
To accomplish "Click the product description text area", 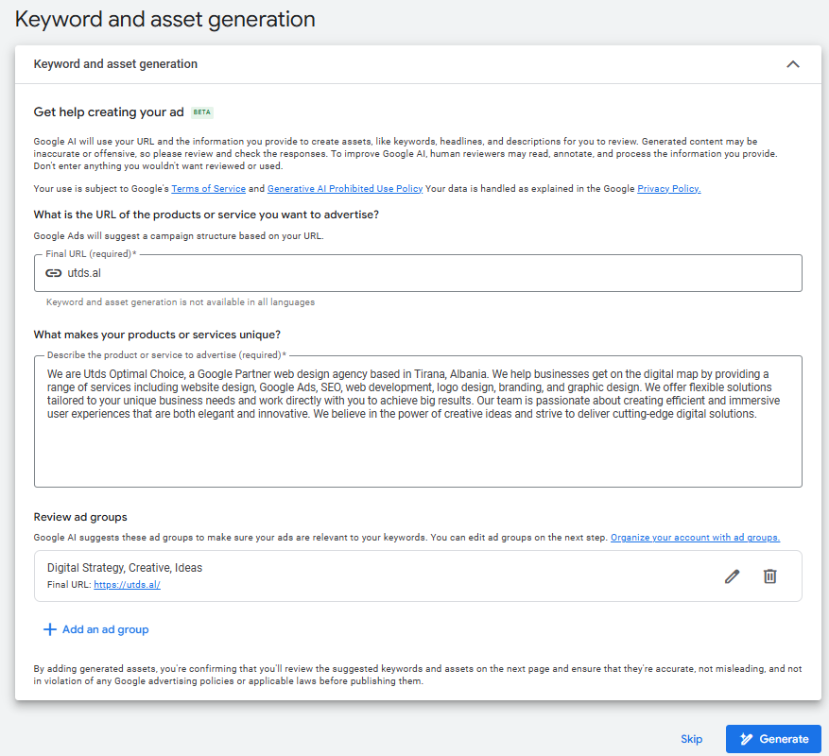I will point(418,421).
